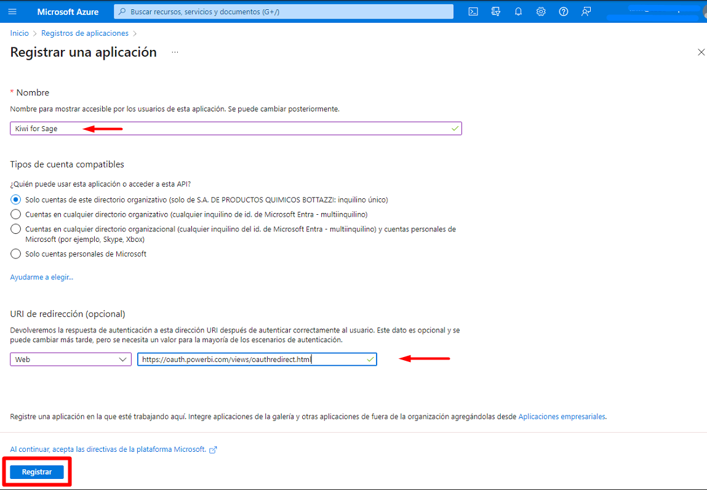This screenshot has height=490, width=707.
Task: Click the Tipos de cuenta compatibles heading
Action: tap(67, 164)
